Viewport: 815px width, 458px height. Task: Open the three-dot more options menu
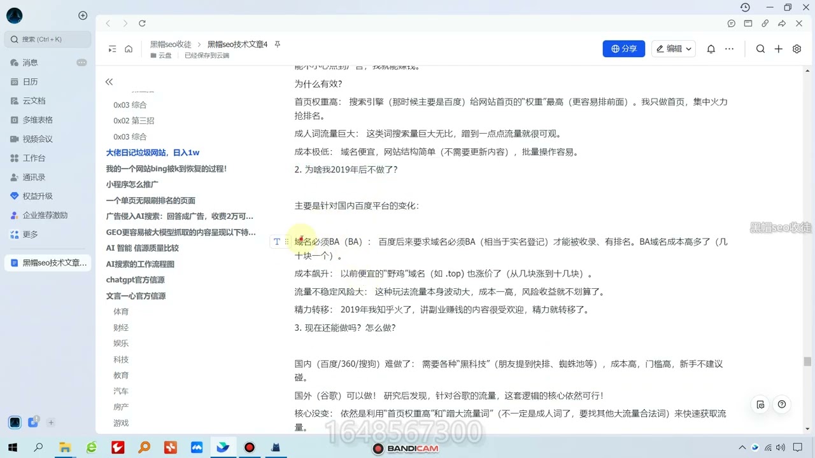pyautogui.click(x=730, y=49)
